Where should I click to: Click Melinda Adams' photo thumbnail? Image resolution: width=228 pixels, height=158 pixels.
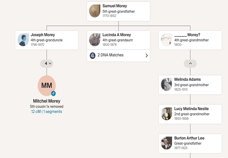(167, 85)
